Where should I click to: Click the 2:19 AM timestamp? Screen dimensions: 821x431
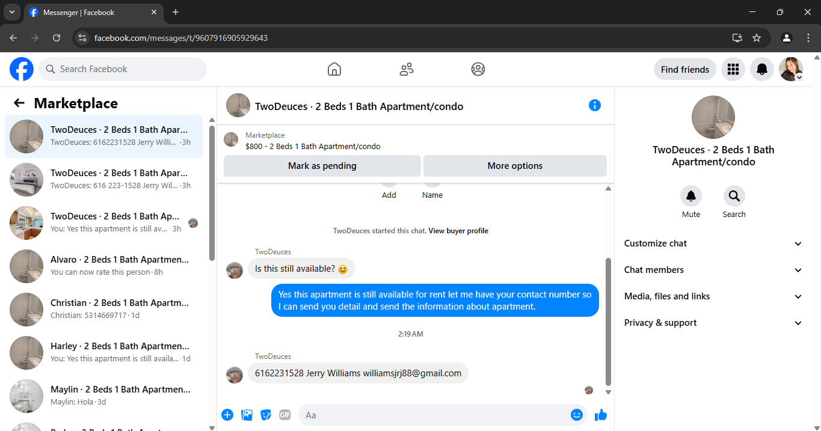pos(411,334)
